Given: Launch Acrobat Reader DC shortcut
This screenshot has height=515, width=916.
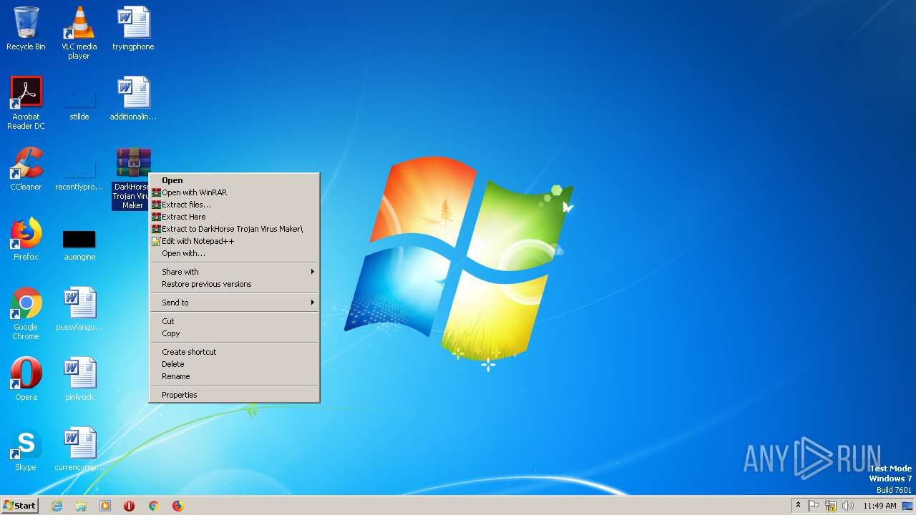Looking at the screenshot, I should [x=26, y=103].
